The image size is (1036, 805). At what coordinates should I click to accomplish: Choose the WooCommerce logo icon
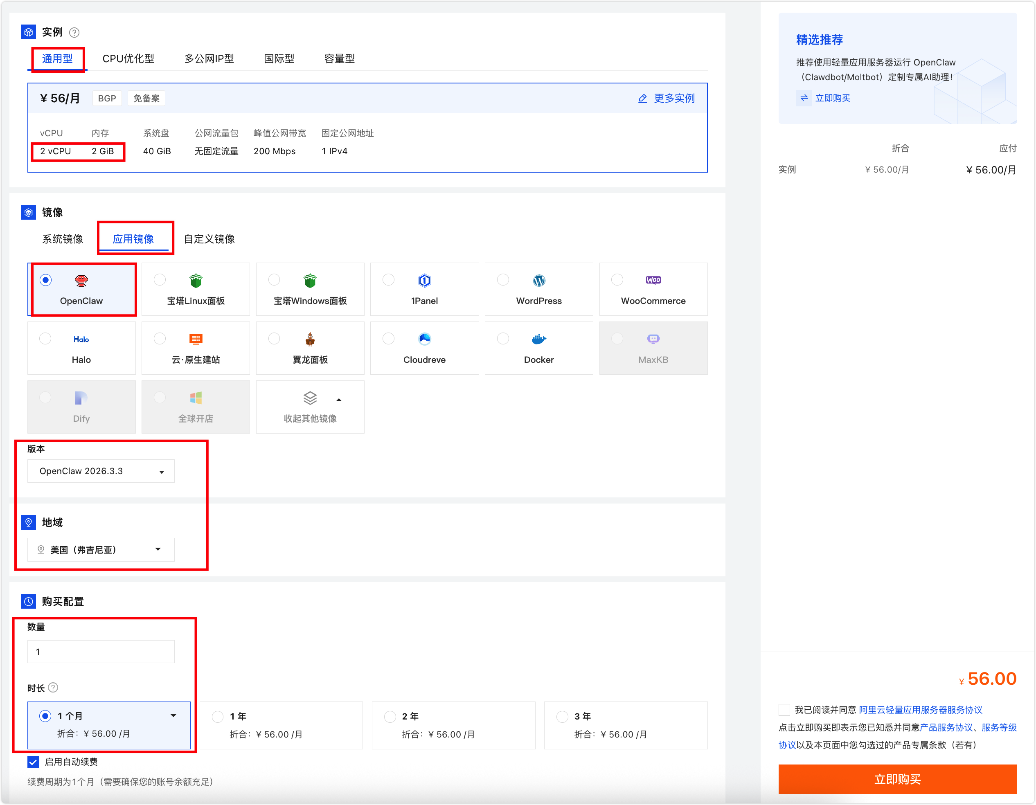(x=653, y=280)
